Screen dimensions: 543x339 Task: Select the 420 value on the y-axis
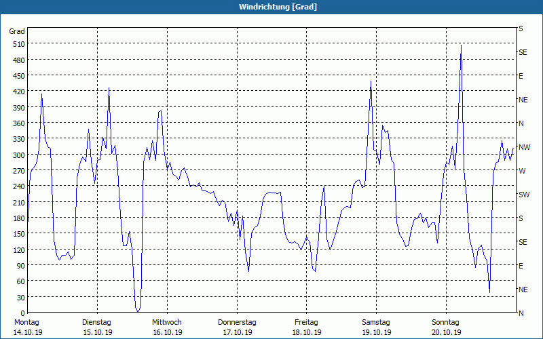click(19, 92)
